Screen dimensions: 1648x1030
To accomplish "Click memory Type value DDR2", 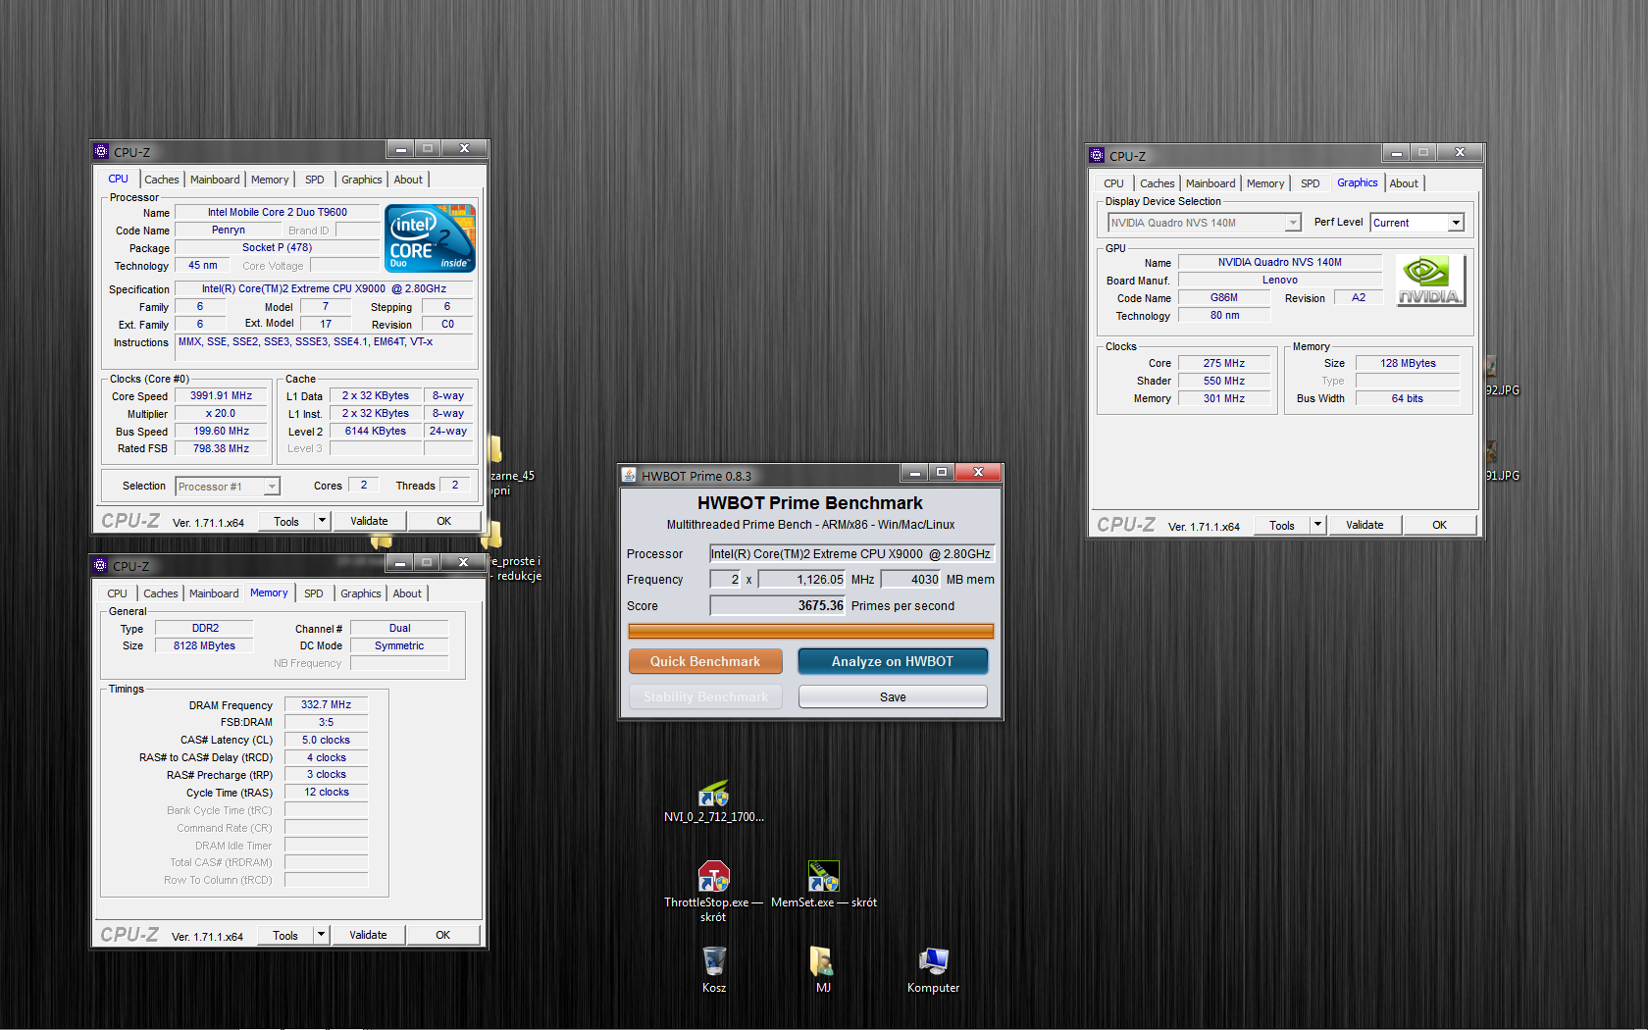I will point(204,628).
